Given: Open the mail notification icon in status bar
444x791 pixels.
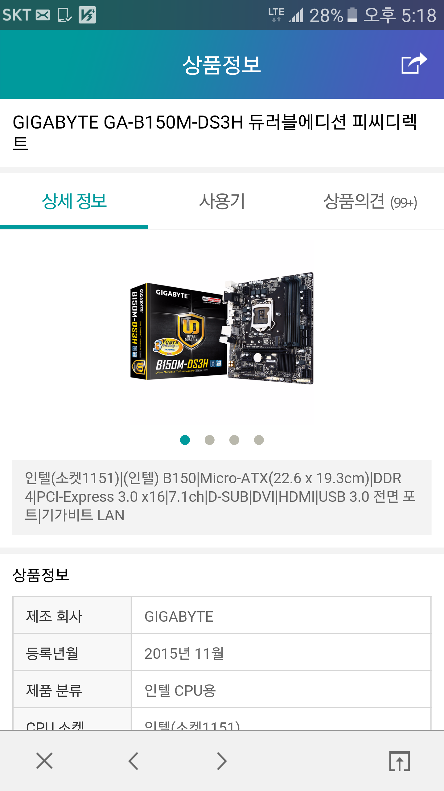Looking at the screenshot, I should pos(43,15).
